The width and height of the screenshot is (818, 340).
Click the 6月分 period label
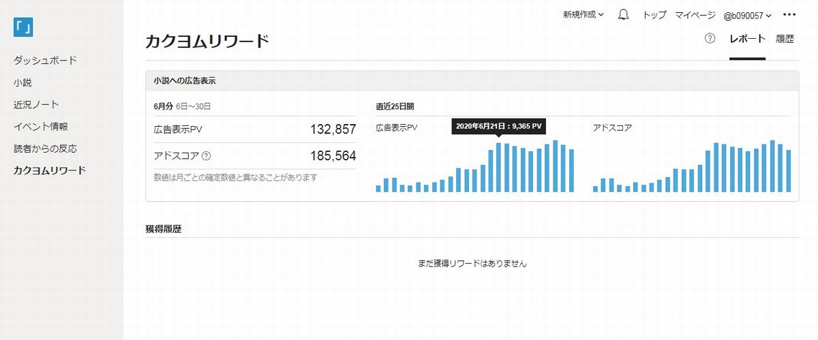(x=164, y=106)
